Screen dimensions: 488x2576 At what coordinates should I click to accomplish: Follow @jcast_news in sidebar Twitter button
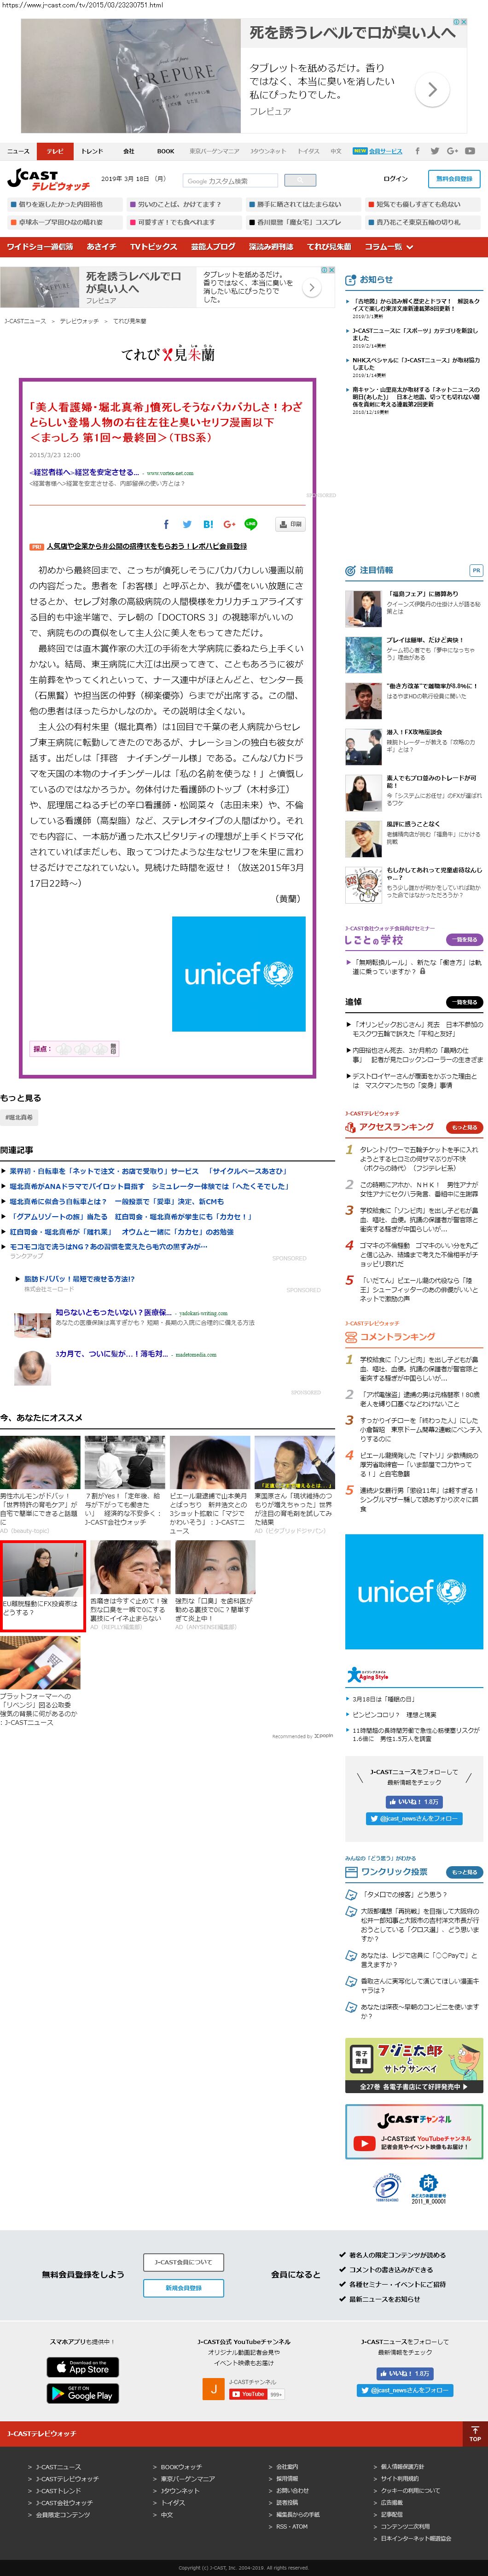pos(414,1819)
